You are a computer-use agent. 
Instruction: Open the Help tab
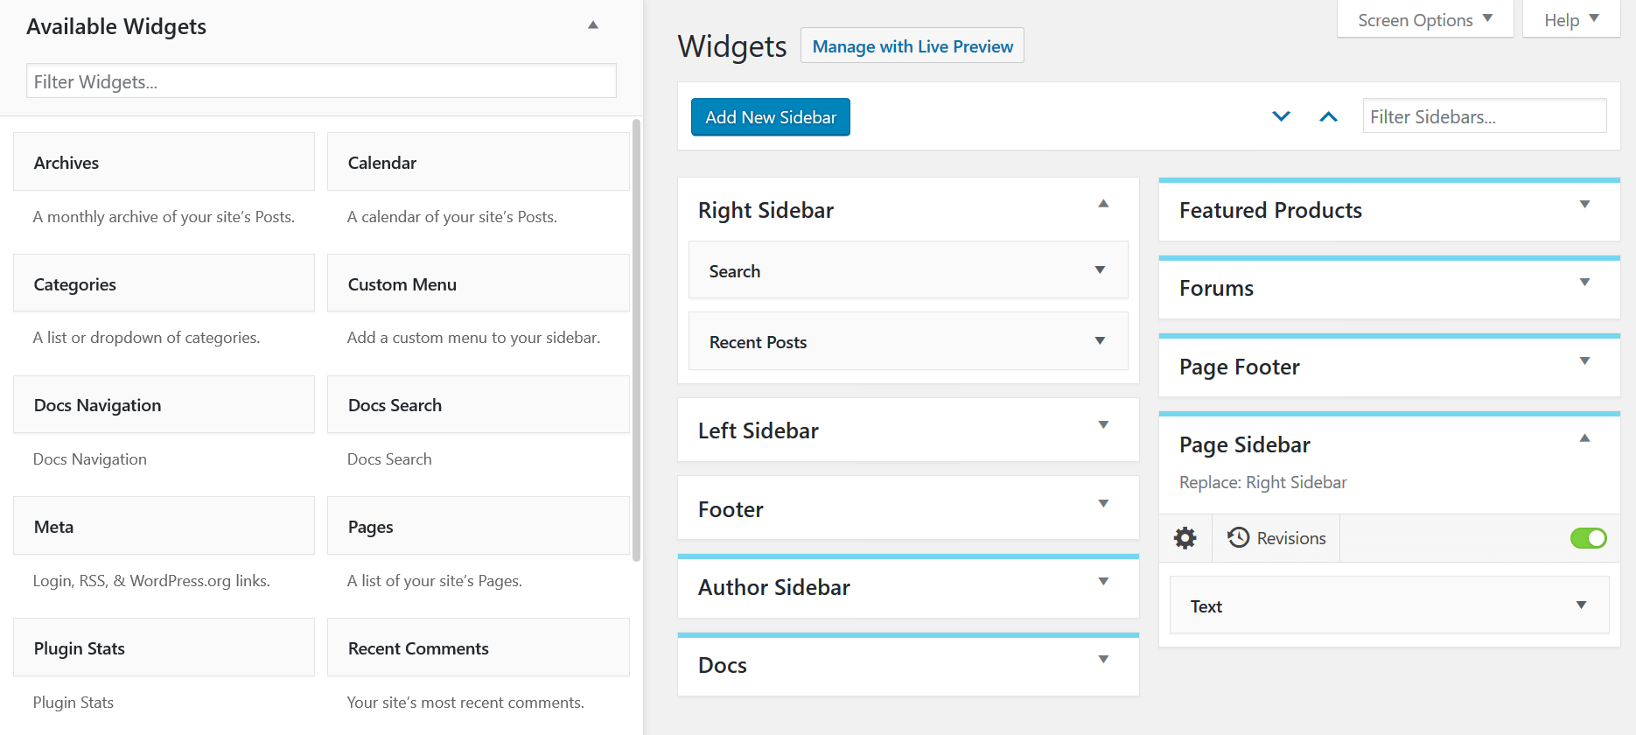click(x=1571, y=20)
